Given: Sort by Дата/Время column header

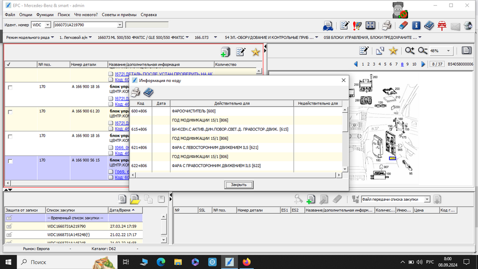Looking at the screenshot, I should point(125,210).
